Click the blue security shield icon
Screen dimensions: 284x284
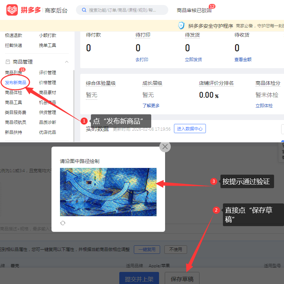[181, 26]
